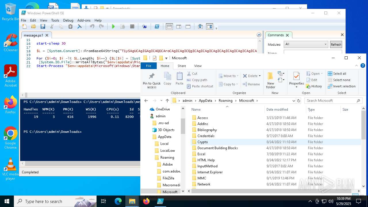This screenshot has height=207, width=368.
Task: Show script pane maximized layout
Action: point(188,26)
